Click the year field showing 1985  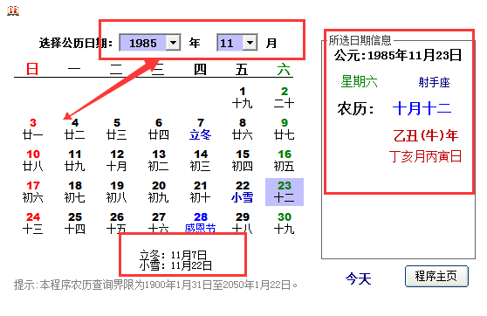[x=143, y=43]
